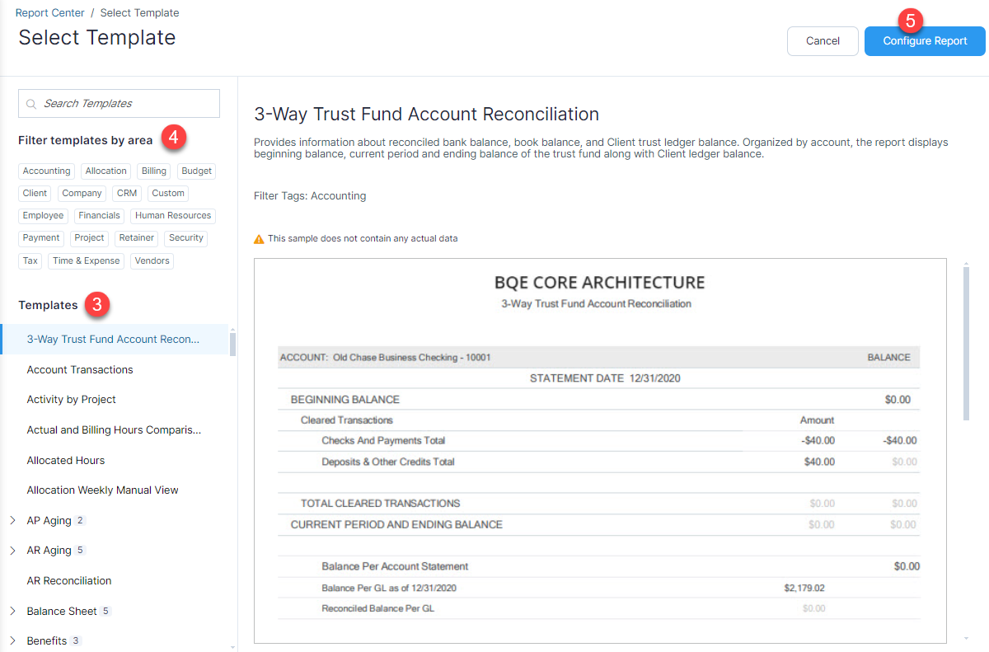The width and height of the screenshot is (989, 652).
Task: Filter templates by Client tag
Action: [x=35, y=194]
